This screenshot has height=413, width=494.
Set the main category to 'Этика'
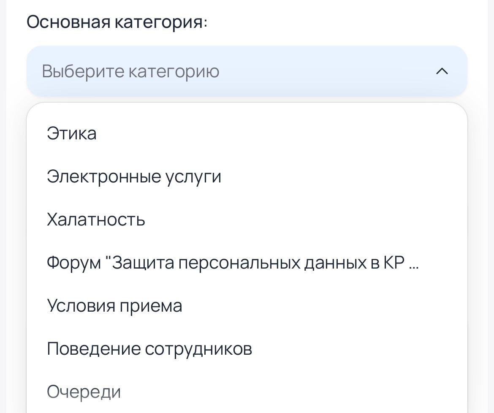pos(72,133)
